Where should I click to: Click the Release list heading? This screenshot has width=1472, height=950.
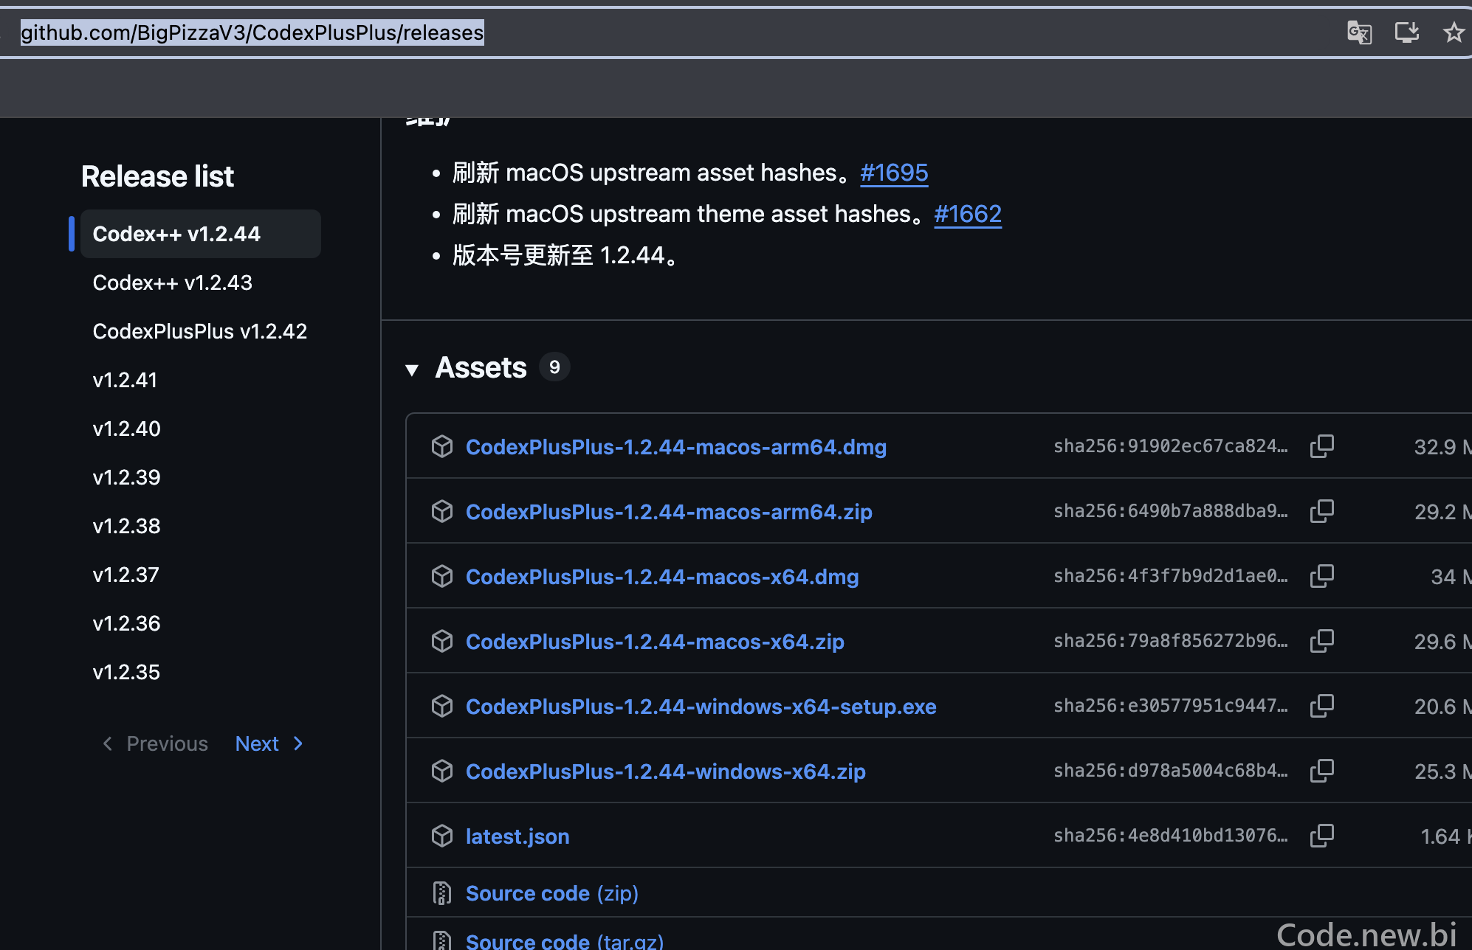point(157,176)
